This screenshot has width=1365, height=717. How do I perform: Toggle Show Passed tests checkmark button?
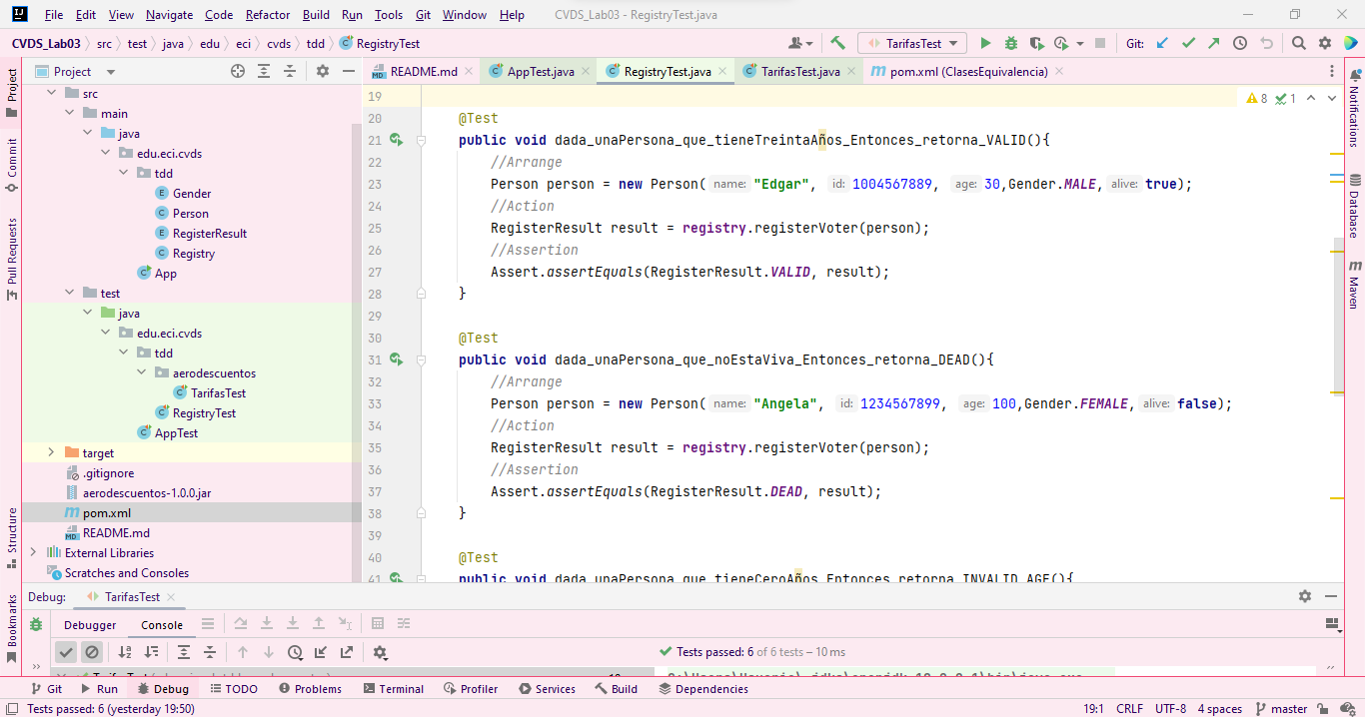pos(66,652)
